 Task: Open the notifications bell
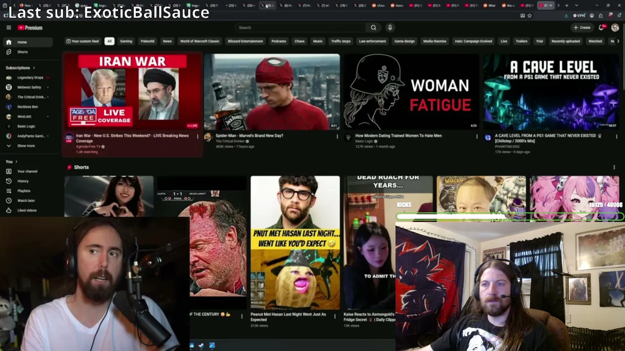602,28
